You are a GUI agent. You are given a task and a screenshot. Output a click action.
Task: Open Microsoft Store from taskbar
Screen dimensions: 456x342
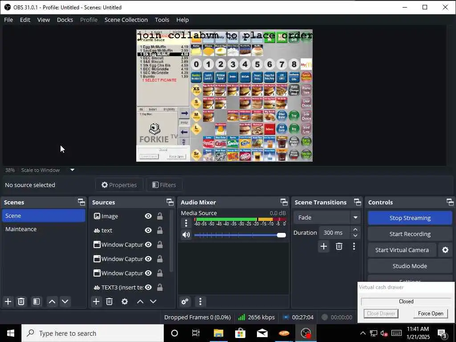pos(240,333)
